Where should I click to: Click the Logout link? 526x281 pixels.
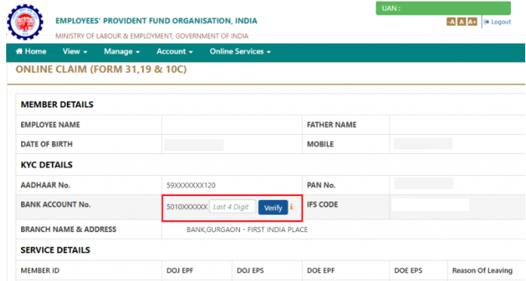497,22
